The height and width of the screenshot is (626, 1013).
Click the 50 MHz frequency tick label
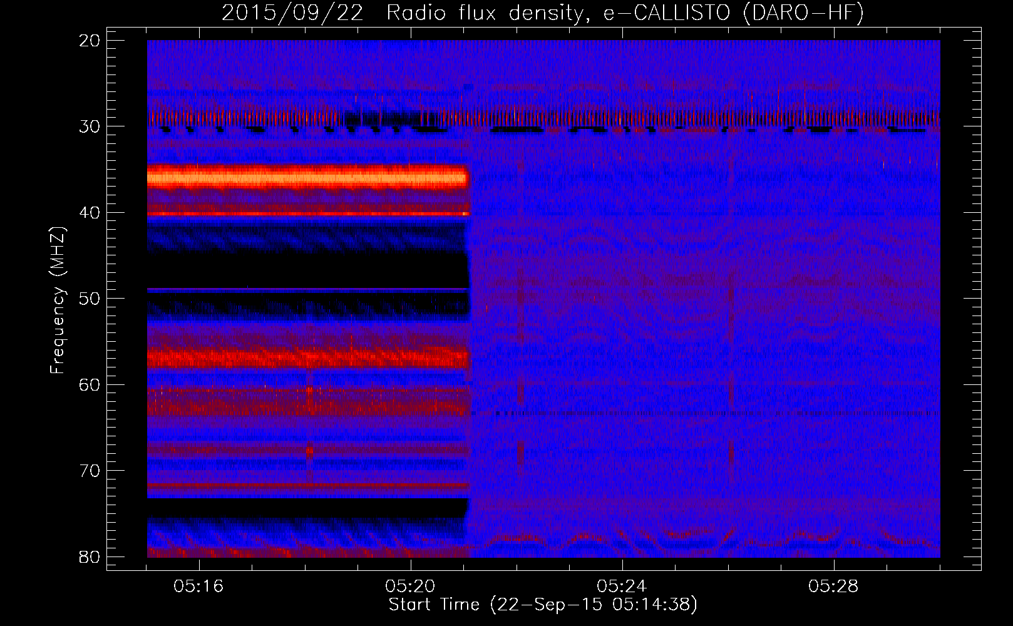(90, 299)
